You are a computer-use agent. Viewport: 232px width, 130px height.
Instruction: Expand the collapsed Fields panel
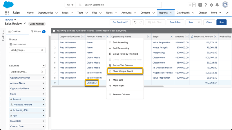3,31
